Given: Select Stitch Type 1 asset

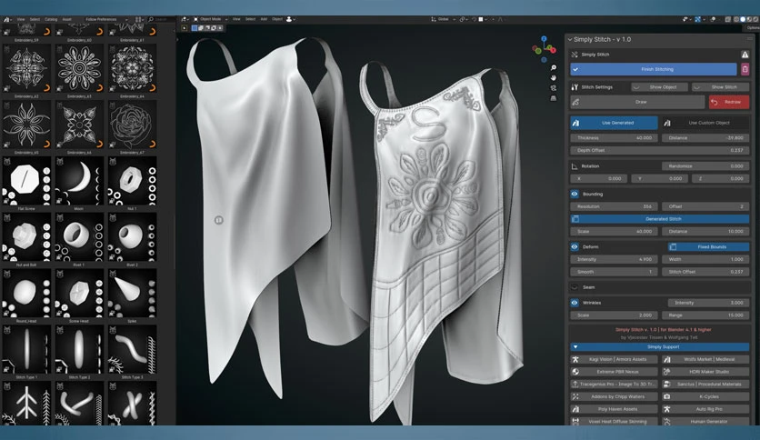Looking at the screenshot, I should [x=26, y=349].
